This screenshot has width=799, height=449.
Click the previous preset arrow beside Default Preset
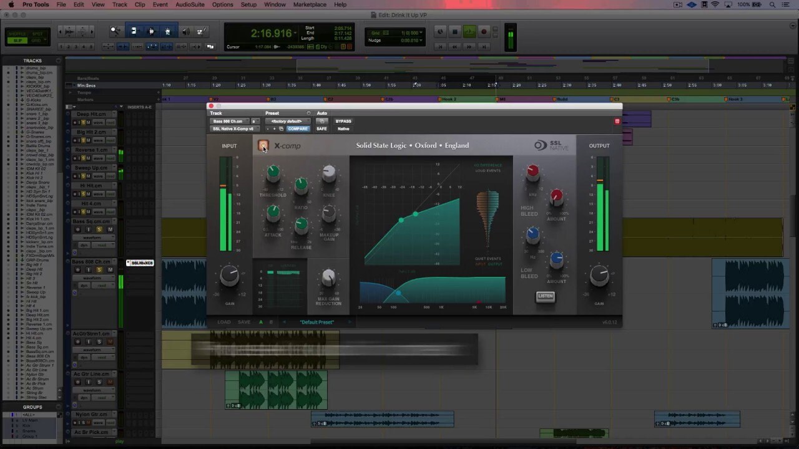(284, 322)
